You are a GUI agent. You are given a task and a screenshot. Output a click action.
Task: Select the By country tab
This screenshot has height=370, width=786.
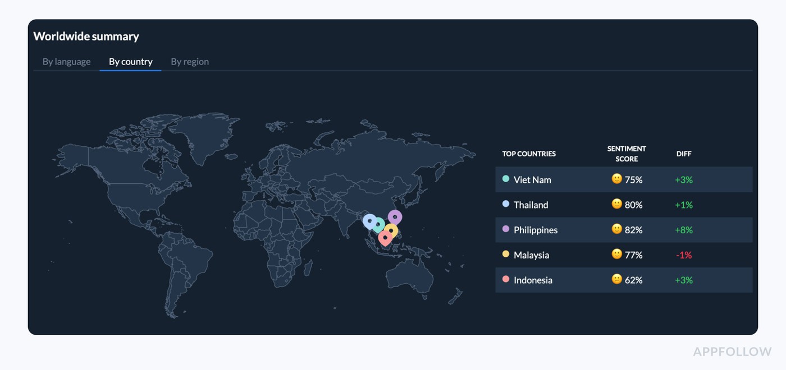130,61
